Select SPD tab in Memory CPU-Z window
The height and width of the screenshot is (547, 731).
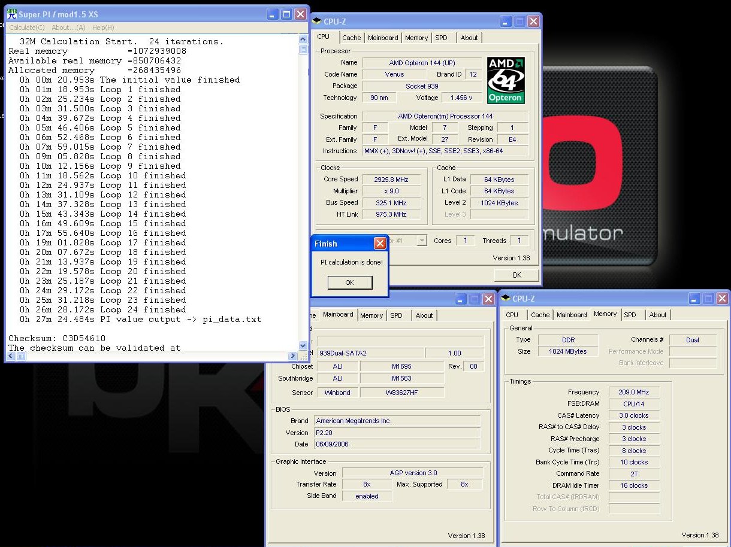coord(630,315)
